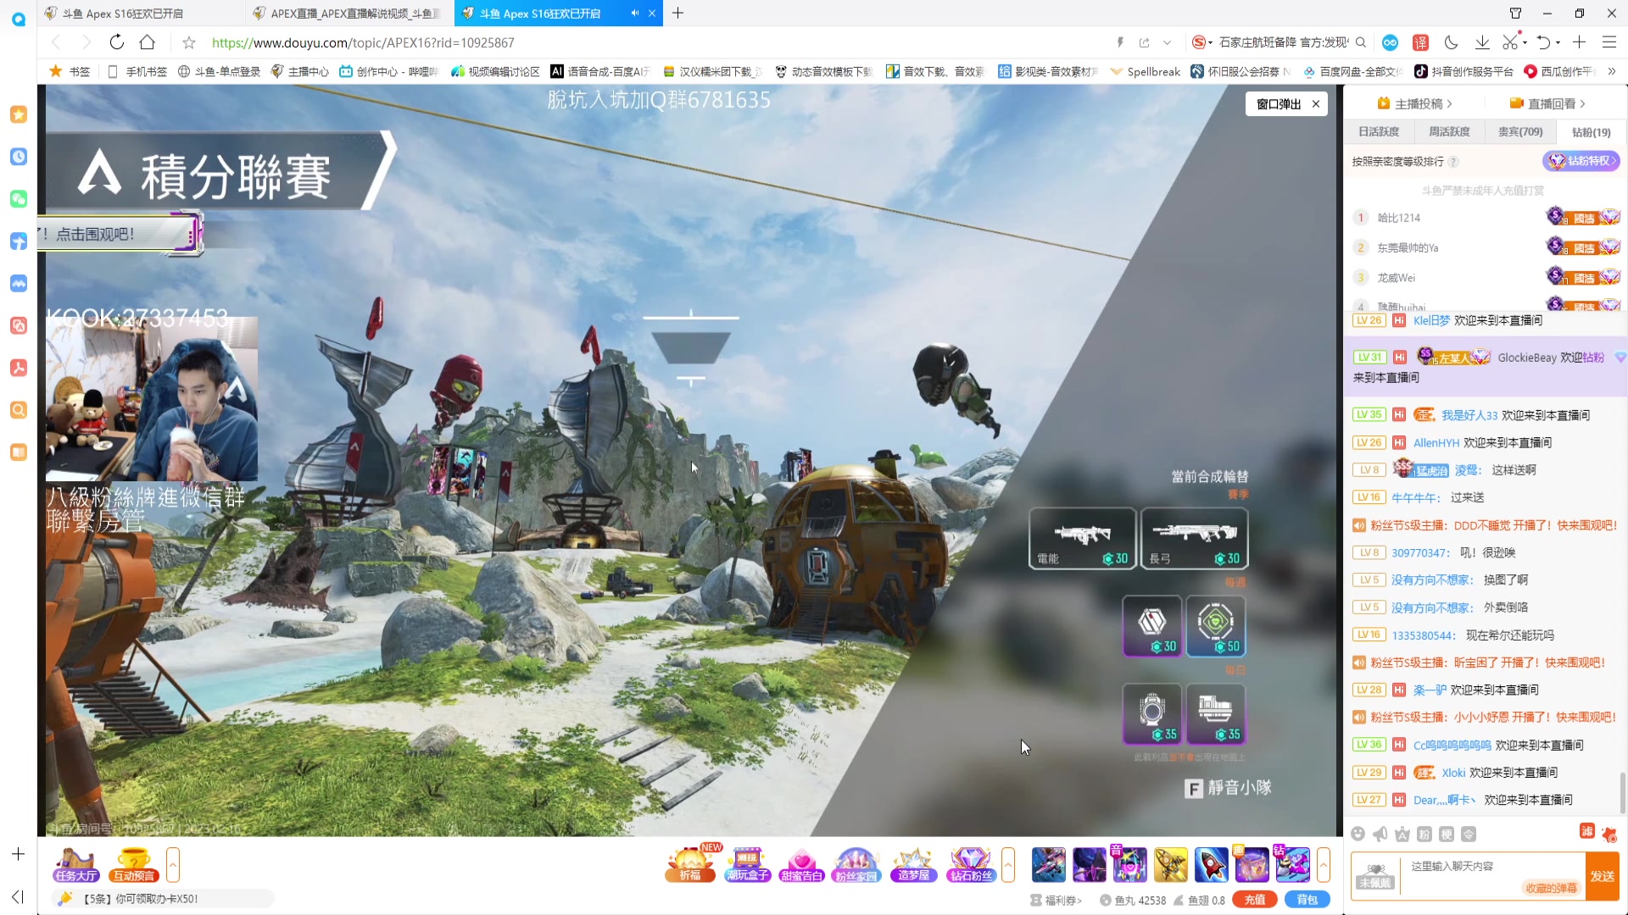The width and height of the screenshot is (1628, 915).
Task: Open 收藏的弹幕 saved danmaku
Action: [x=1551, y=888]
